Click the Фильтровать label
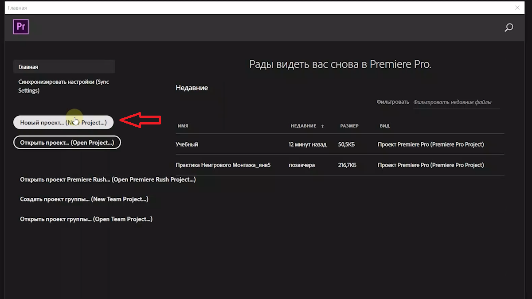The width and height of the screenshot is (532, 299). click(x=393, y=102)
